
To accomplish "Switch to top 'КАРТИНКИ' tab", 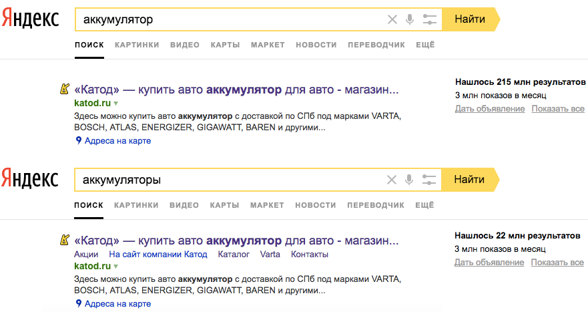I will 137,45.
